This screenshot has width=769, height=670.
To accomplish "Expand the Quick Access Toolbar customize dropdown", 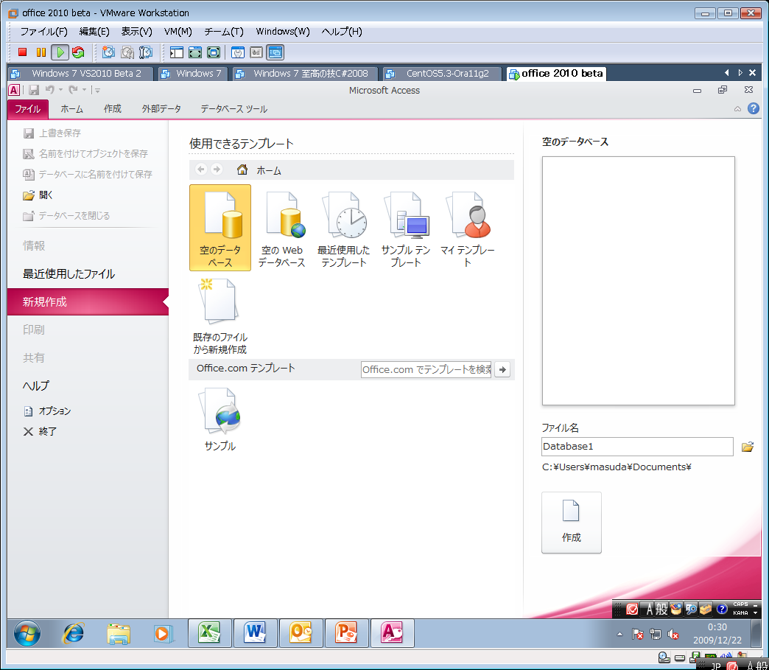I will coord(97,91).
